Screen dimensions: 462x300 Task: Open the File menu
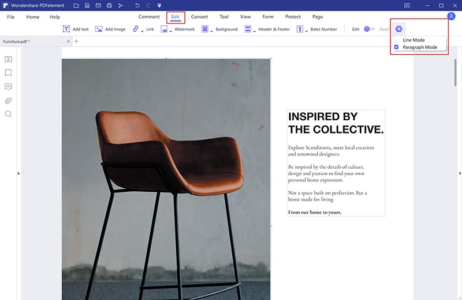pos(11,17)
